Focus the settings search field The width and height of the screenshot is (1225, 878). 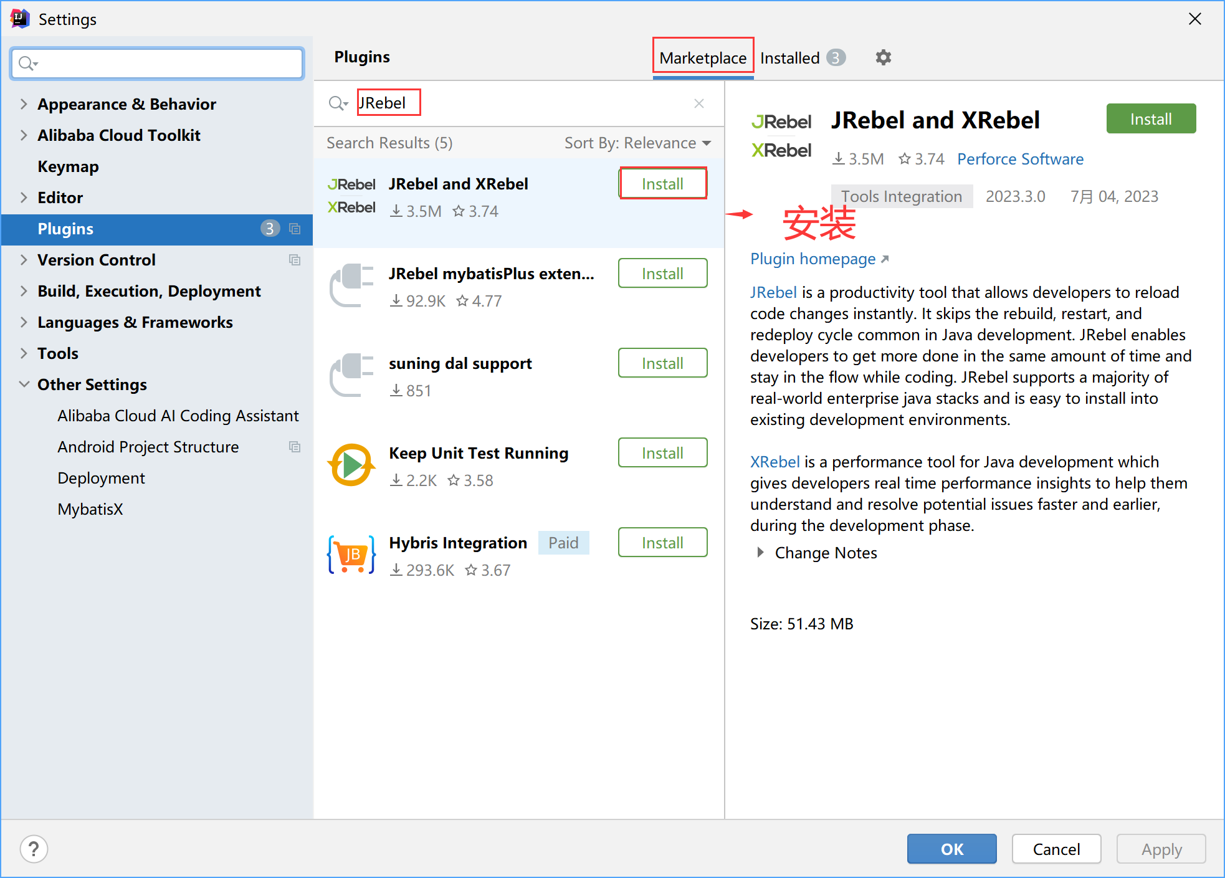coord(157,63)
